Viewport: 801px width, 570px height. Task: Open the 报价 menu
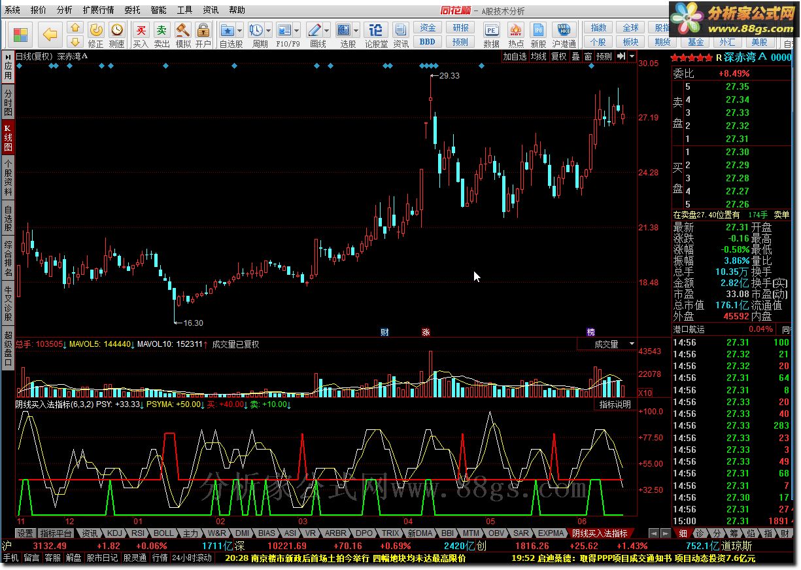pos(39,10)
